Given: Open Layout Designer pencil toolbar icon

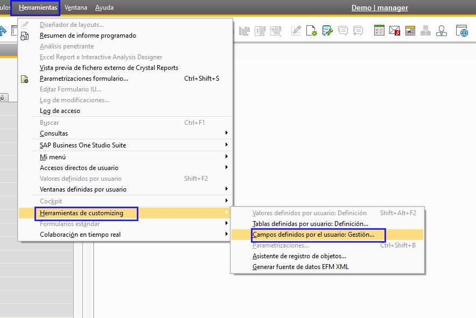Looking at the screenshot, I should 296,31.
